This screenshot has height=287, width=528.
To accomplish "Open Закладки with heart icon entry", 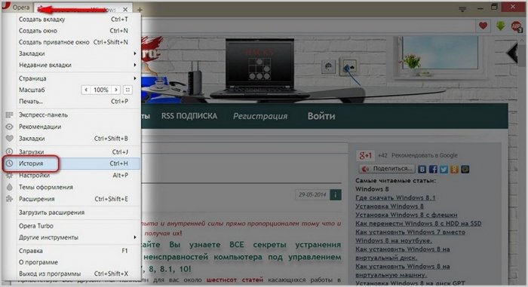I will click(73, 139).
